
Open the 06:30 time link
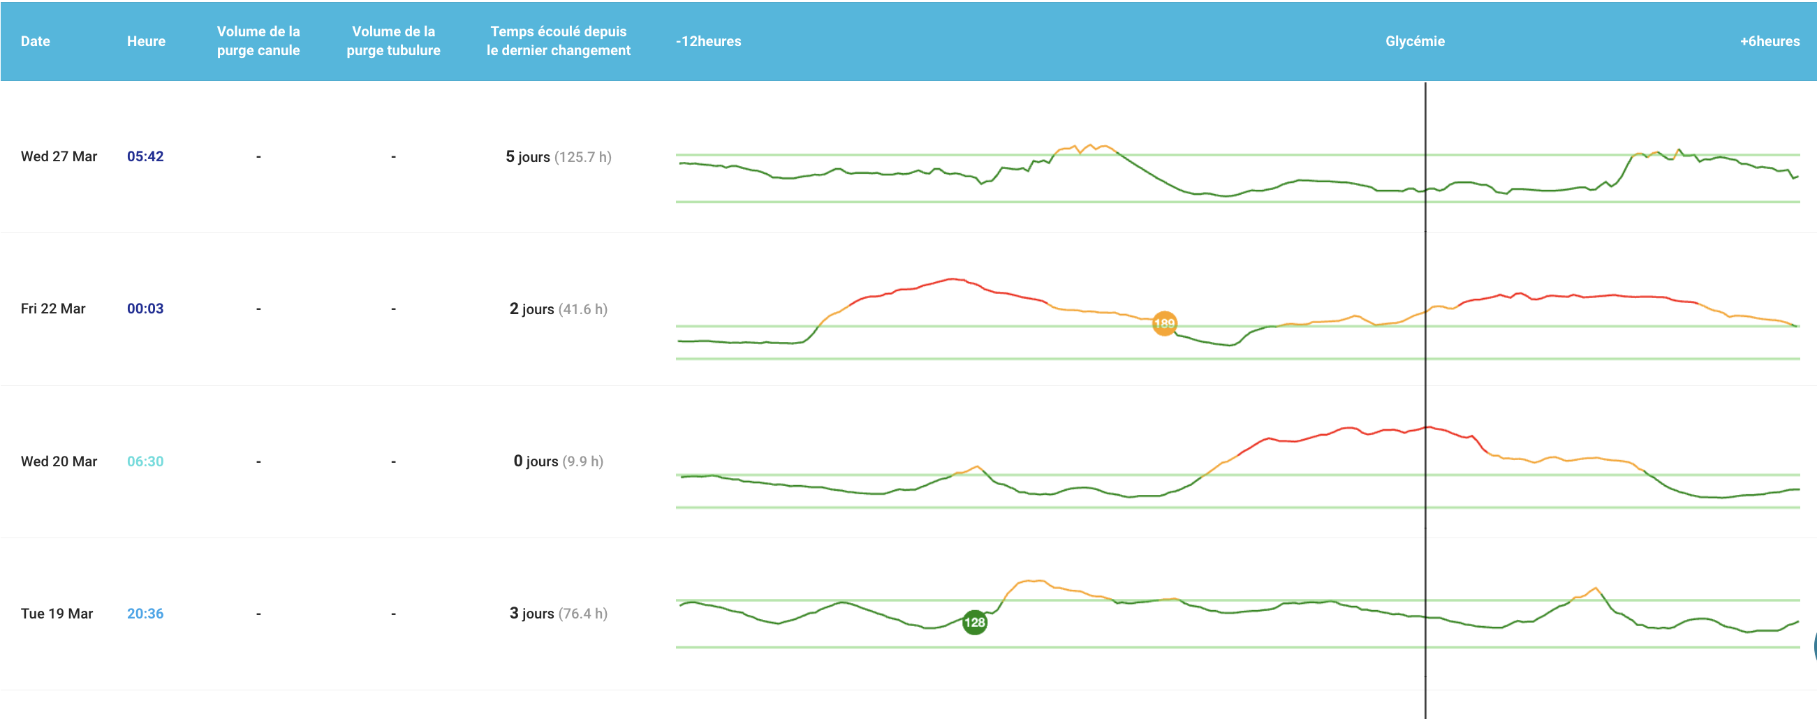click(x=145, y=461)
